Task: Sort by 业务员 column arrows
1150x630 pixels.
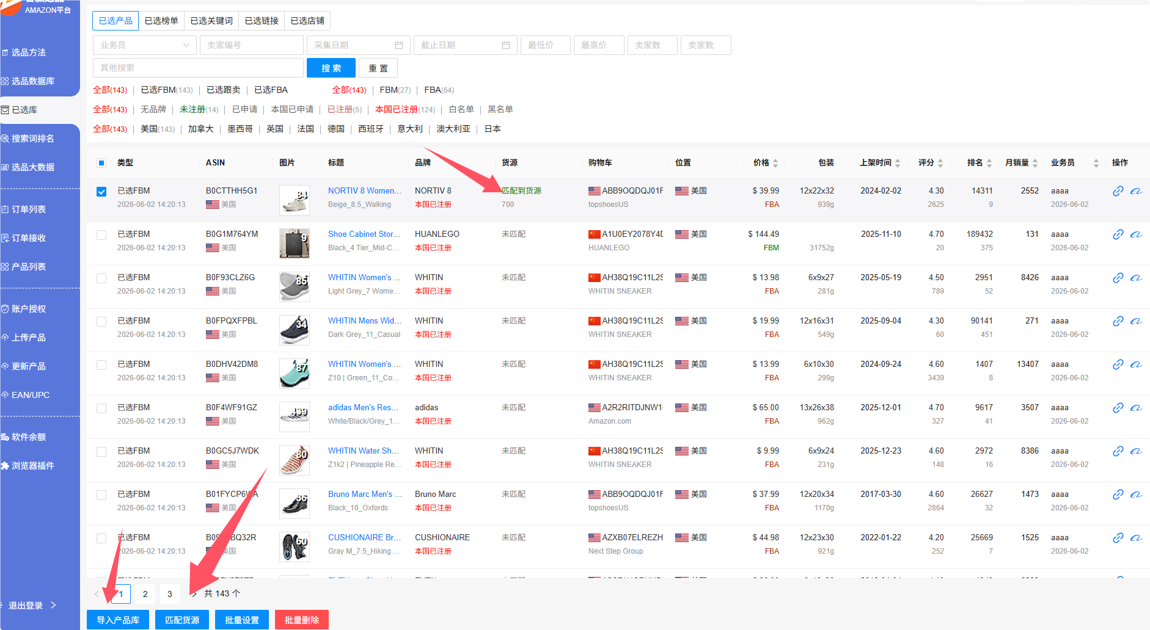Action: tap(1096, 163)
